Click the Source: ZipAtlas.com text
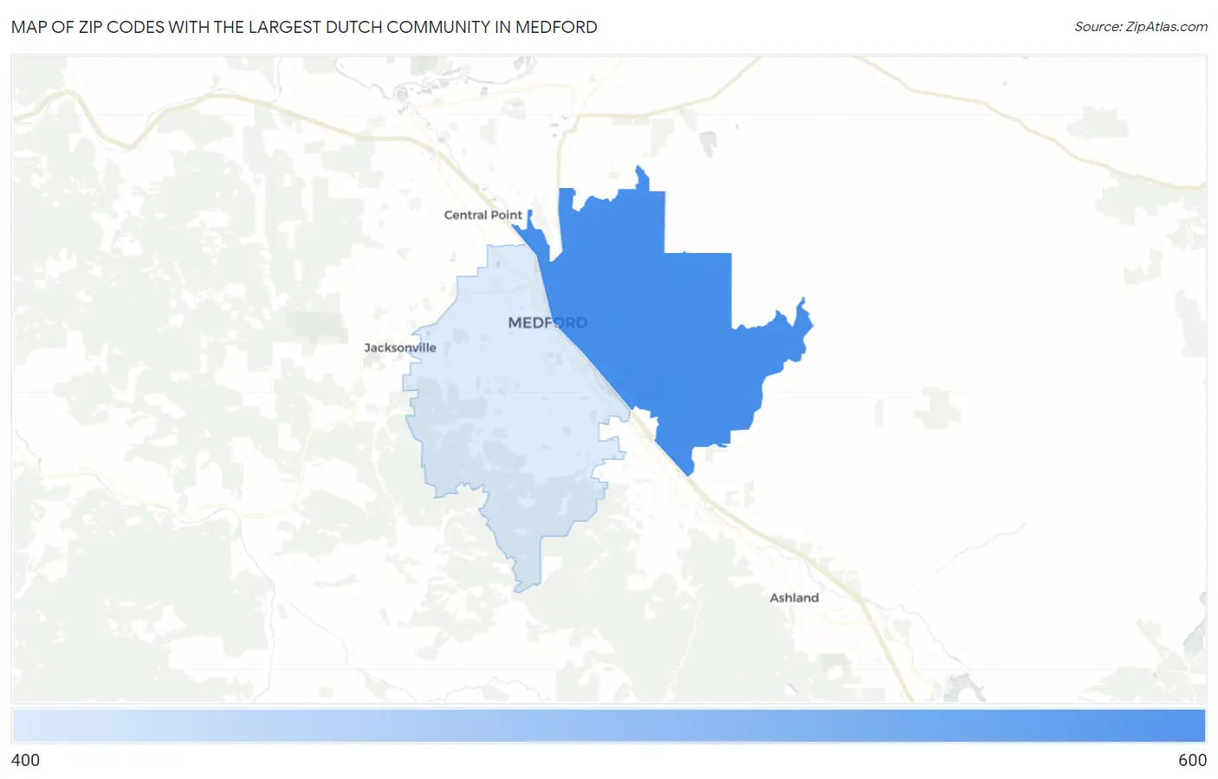The height and width of the screenshot is (779, 1218). tap(1141, 27)
